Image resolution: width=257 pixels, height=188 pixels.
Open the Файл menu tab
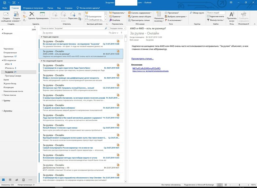coord(5,7)
